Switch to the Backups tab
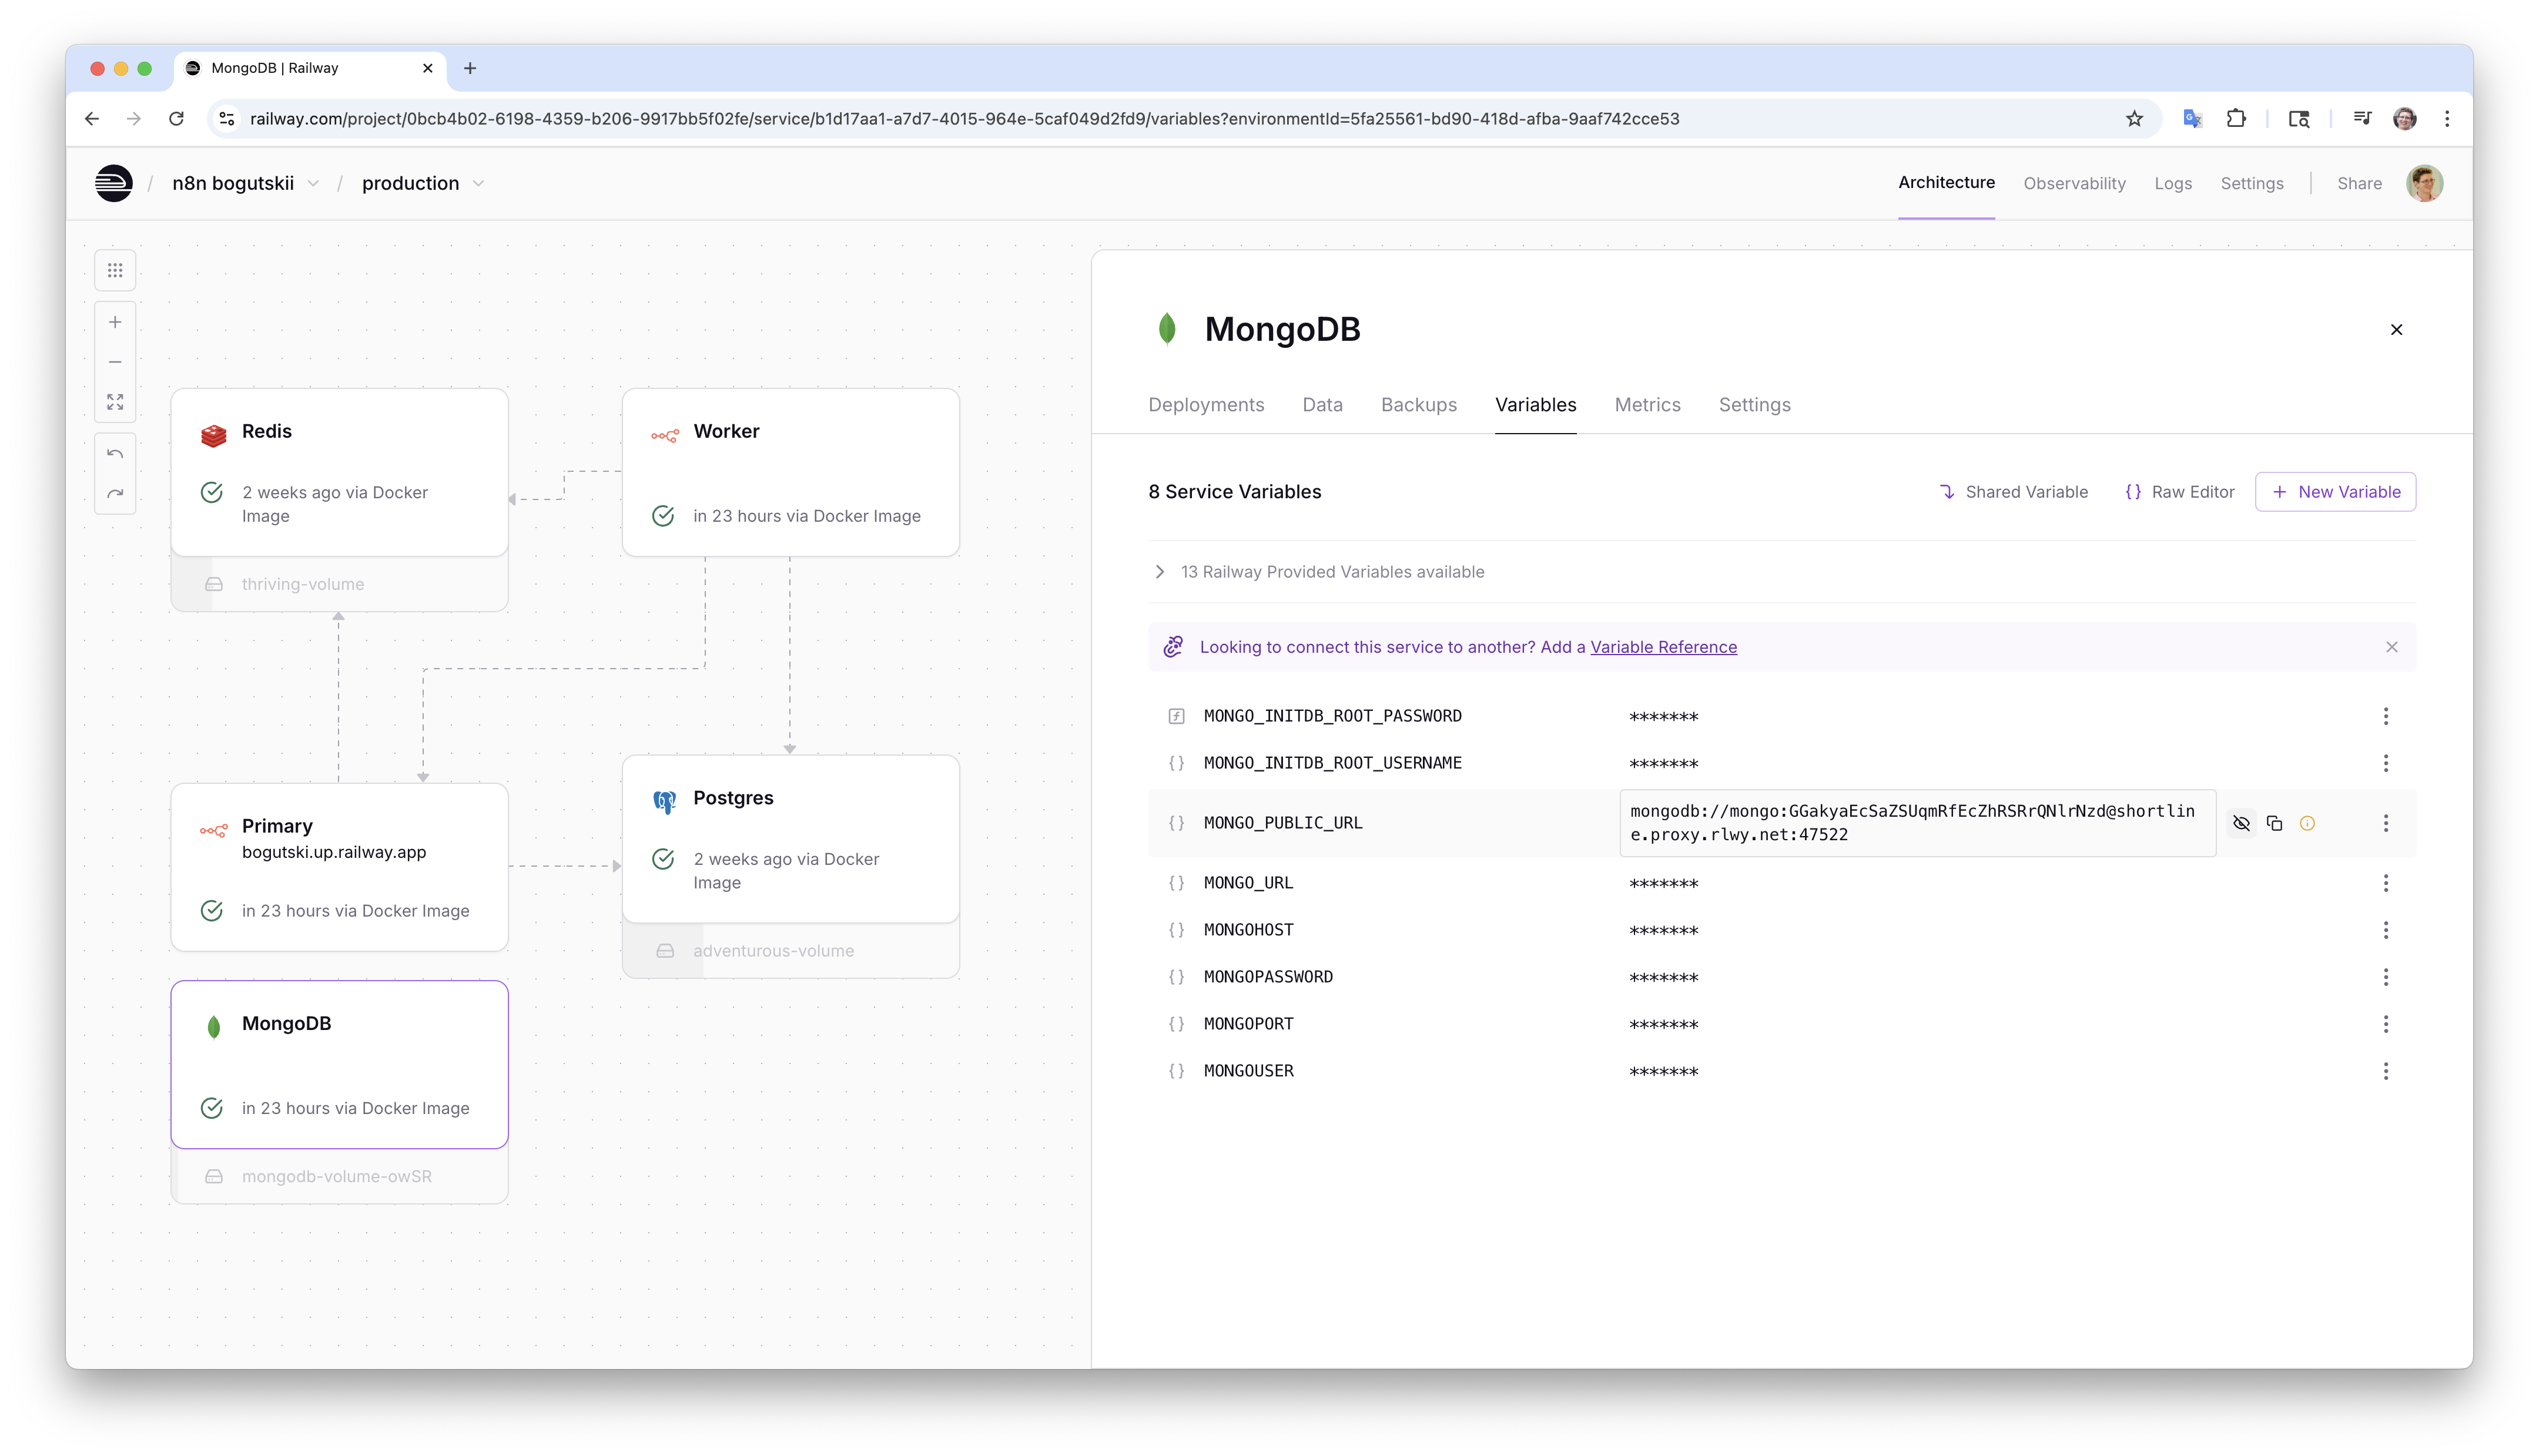Screen dimensions: 2539x1456 click(x=1418, y=405)
